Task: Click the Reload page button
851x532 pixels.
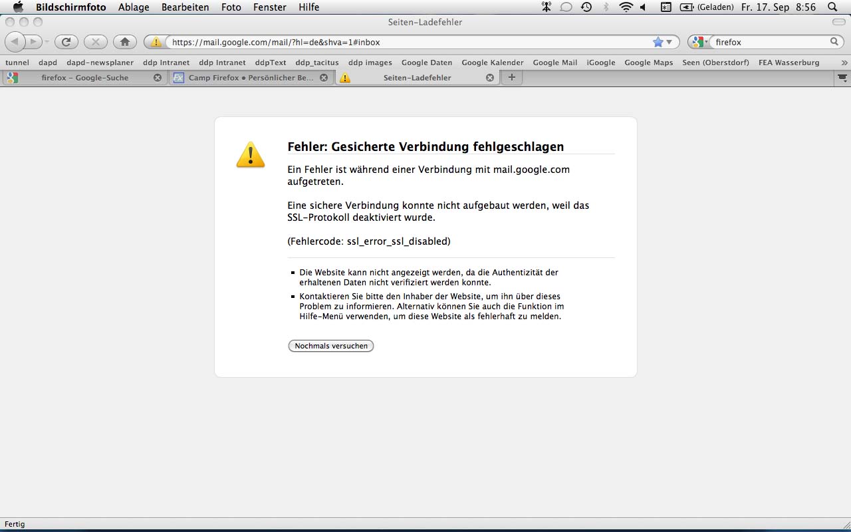Action: point(66,42)
